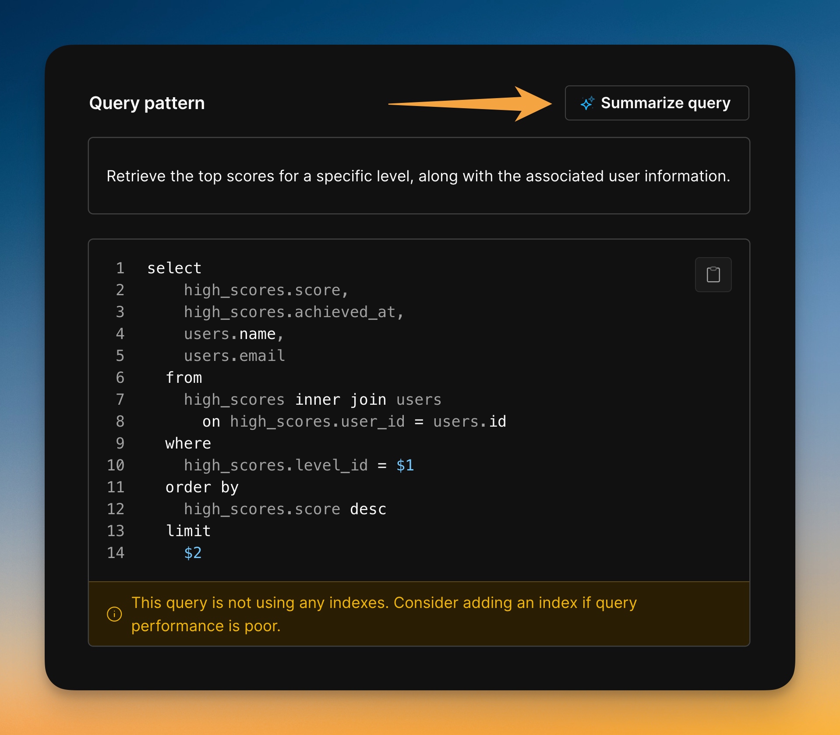Copy the query with the clipboard icon

point(713,275)
